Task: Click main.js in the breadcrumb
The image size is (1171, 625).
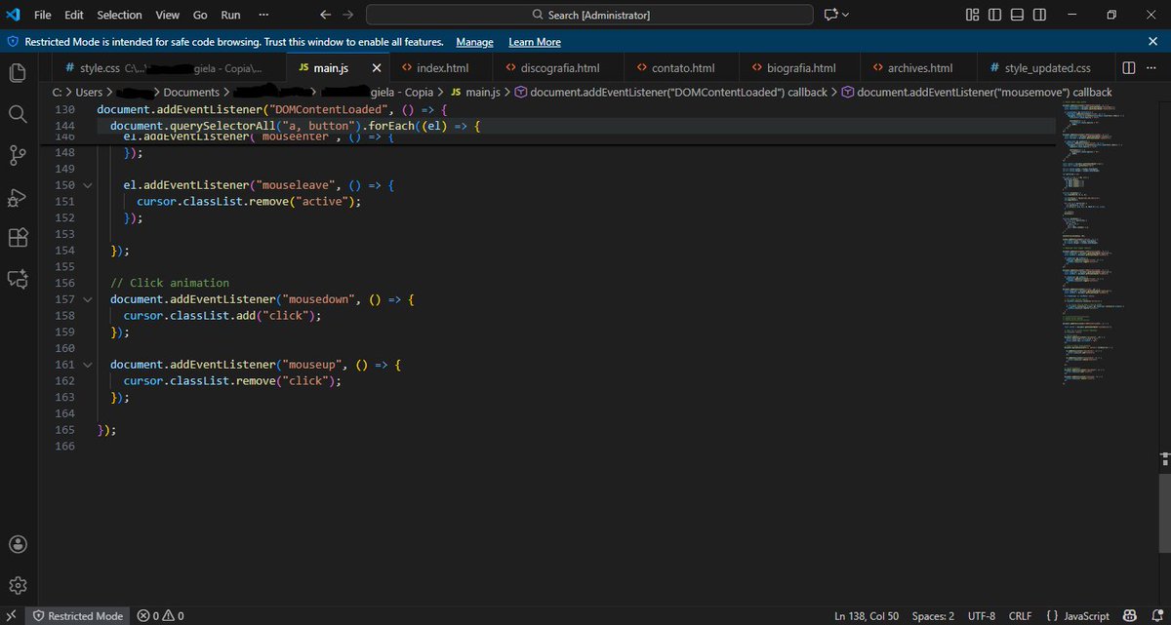Action: point(474,92)
